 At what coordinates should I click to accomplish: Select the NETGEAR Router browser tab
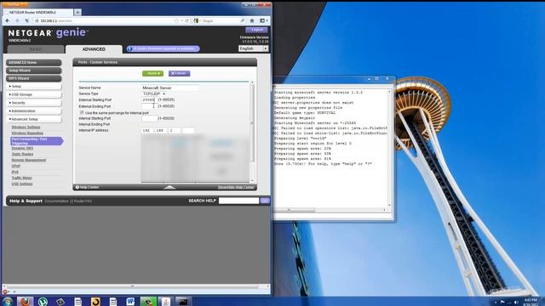37,12
